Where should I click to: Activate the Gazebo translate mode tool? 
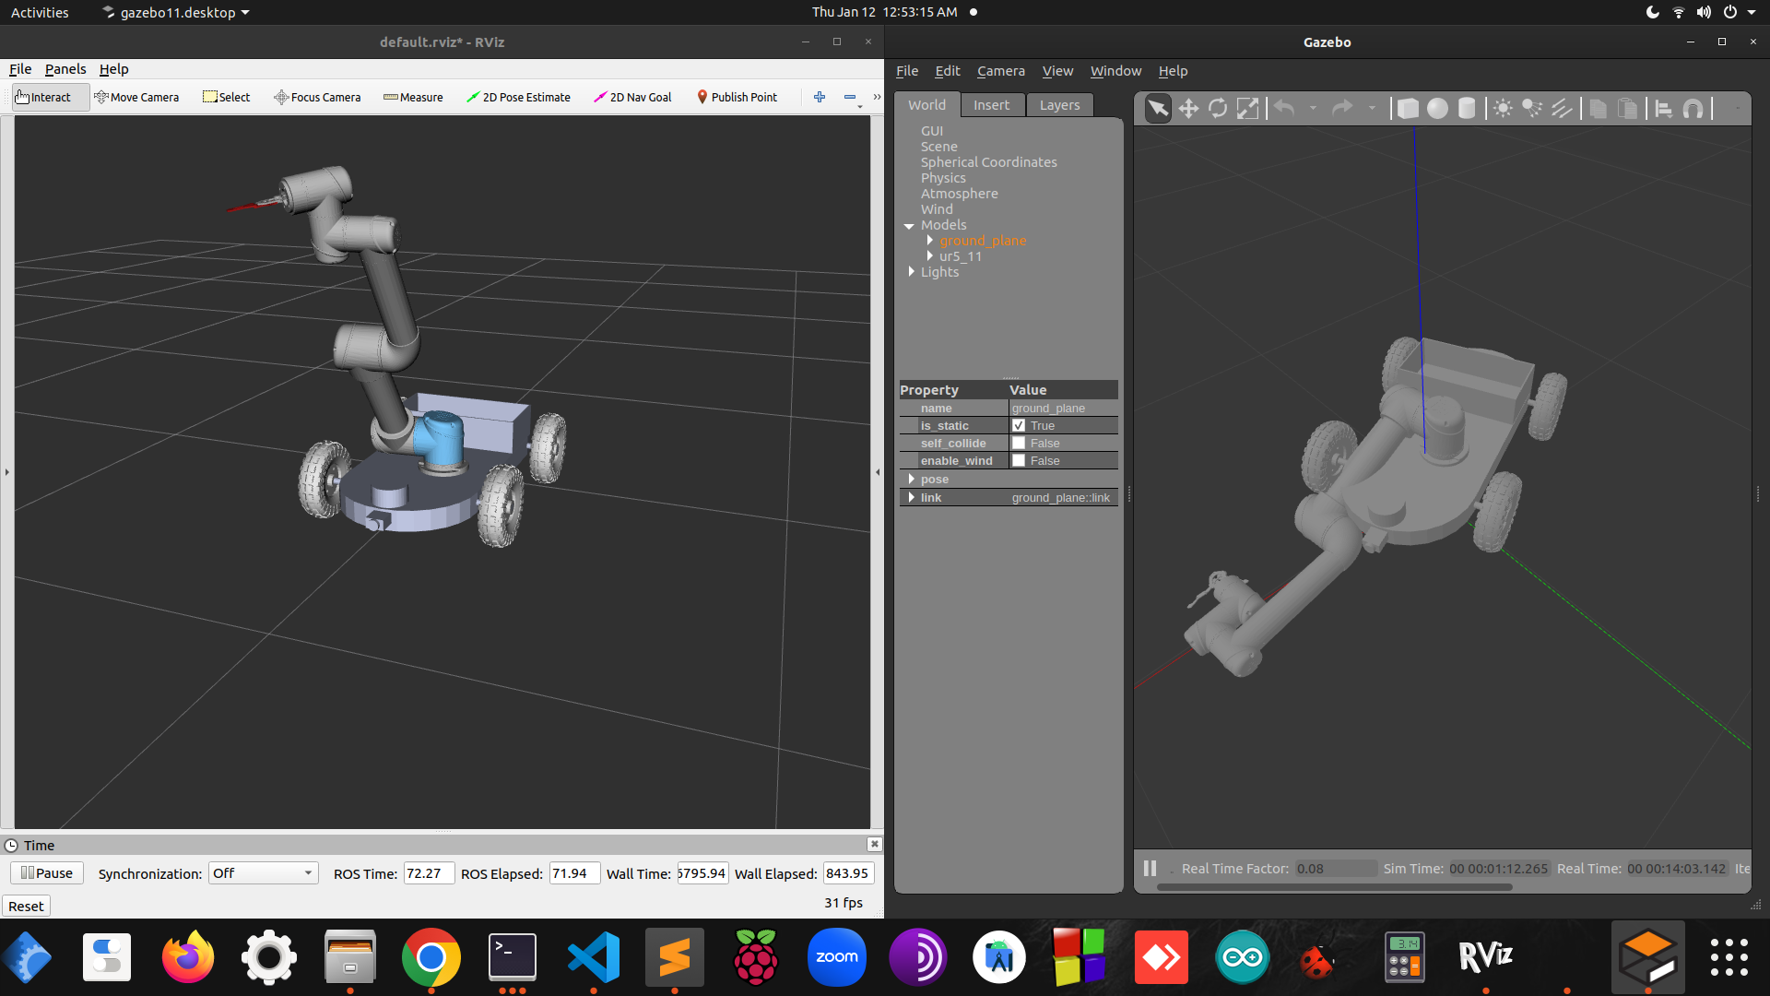pyautogui.click(x=1188, y=109)
